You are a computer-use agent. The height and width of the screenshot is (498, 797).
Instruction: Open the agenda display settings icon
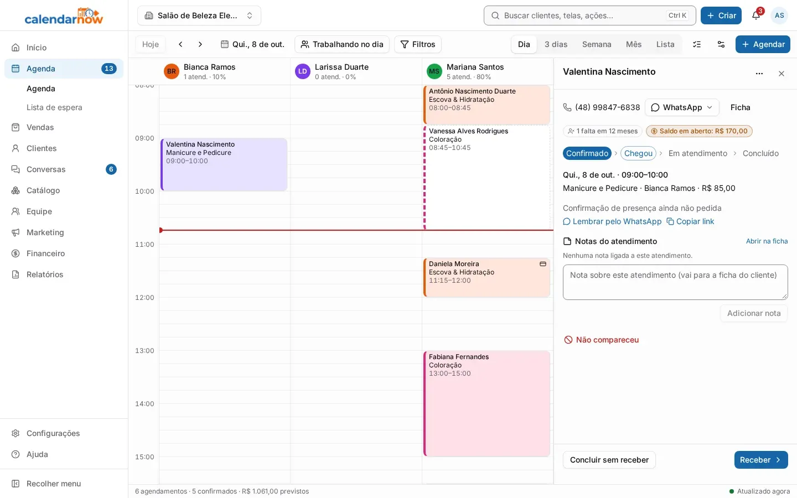point(721,44)
